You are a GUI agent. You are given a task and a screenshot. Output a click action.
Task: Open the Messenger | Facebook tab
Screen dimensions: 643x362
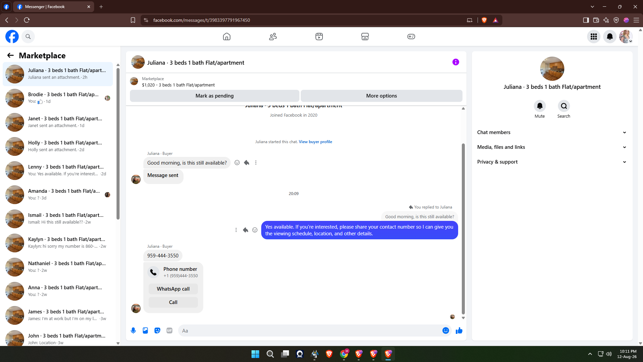(x=54, y=7)
